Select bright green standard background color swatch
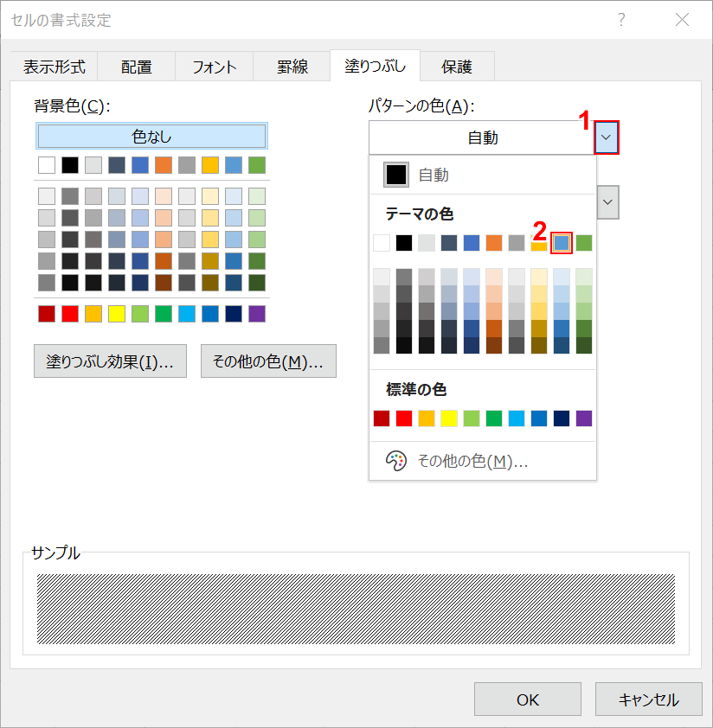 [x=164, y=314]
